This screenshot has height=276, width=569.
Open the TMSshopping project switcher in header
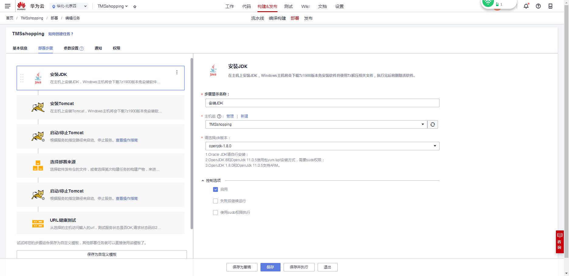click(x=112, y=6)
